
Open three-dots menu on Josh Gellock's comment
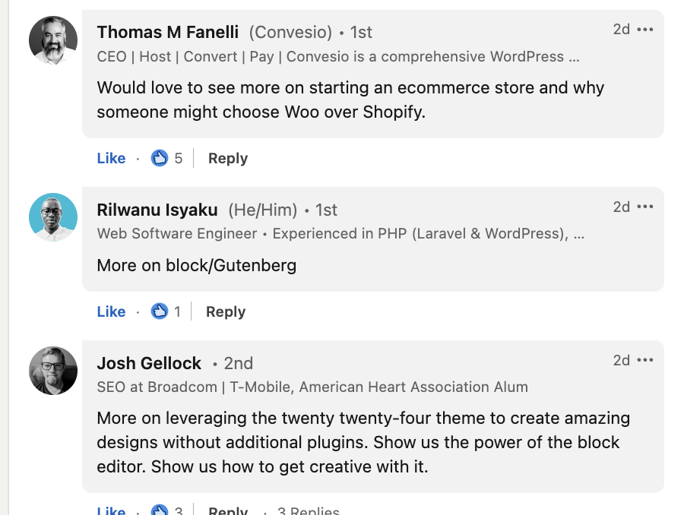tap(644, 360)
